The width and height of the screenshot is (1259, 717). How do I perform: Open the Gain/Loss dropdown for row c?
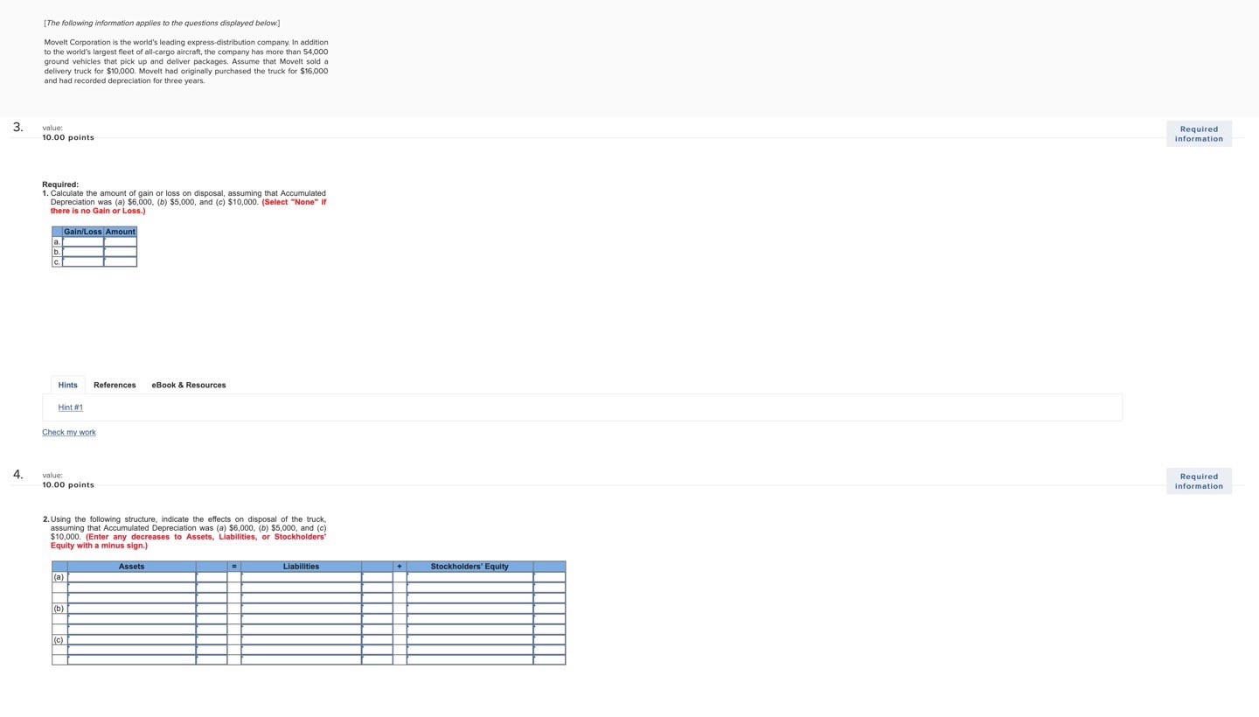83,262
